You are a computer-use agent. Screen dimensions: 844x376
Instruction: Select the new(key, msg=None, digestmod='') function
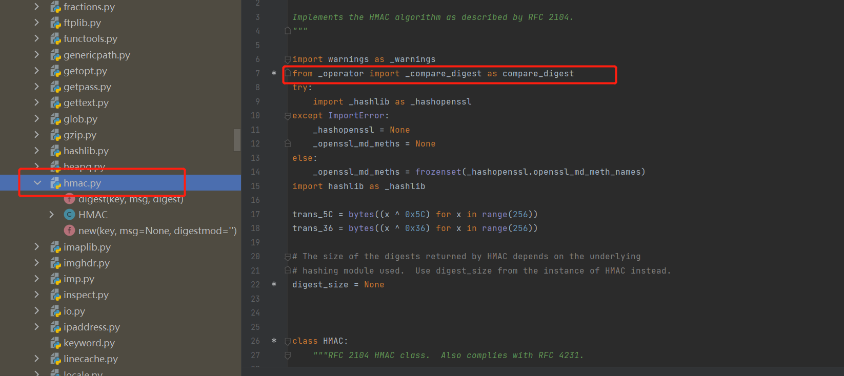point(157,231)
